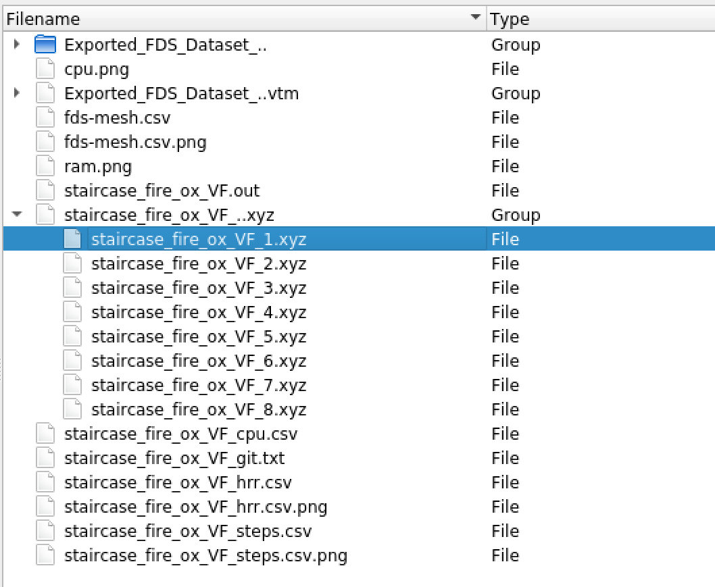The width and height of the screenshot is (715, 587).
Task: Click the file icon beside cpu.png
Action: pyautogui.click(x=45, y=70)
